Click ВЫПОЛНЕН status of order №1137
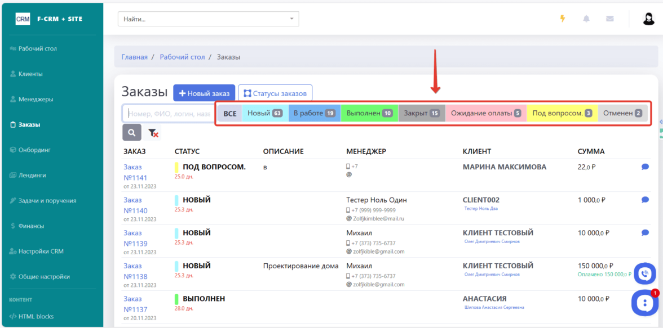 point(204,298)
